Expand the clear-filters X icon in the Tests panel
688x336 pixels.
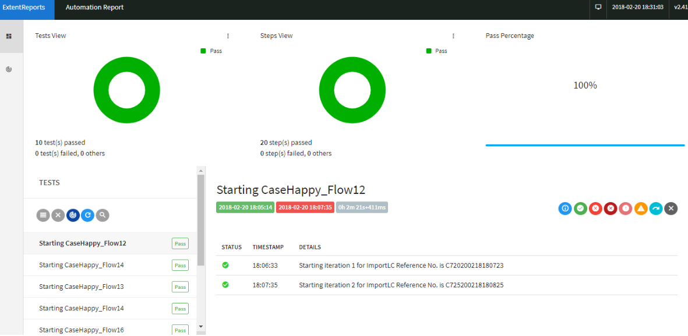pos(58,215)
